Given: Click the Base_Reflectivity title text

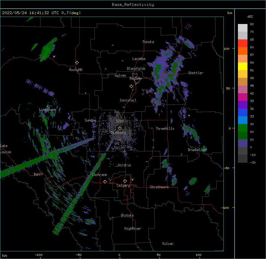Looking at the screenshot, I should 133,5.
